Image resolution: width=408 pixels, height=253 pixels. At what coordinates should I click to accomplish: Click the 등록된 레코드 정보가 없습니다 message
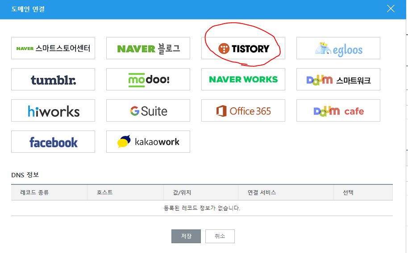(x=202, y=208)
